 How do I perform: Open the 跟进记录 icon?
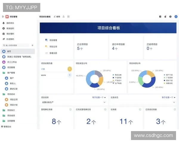coord(7,89)
